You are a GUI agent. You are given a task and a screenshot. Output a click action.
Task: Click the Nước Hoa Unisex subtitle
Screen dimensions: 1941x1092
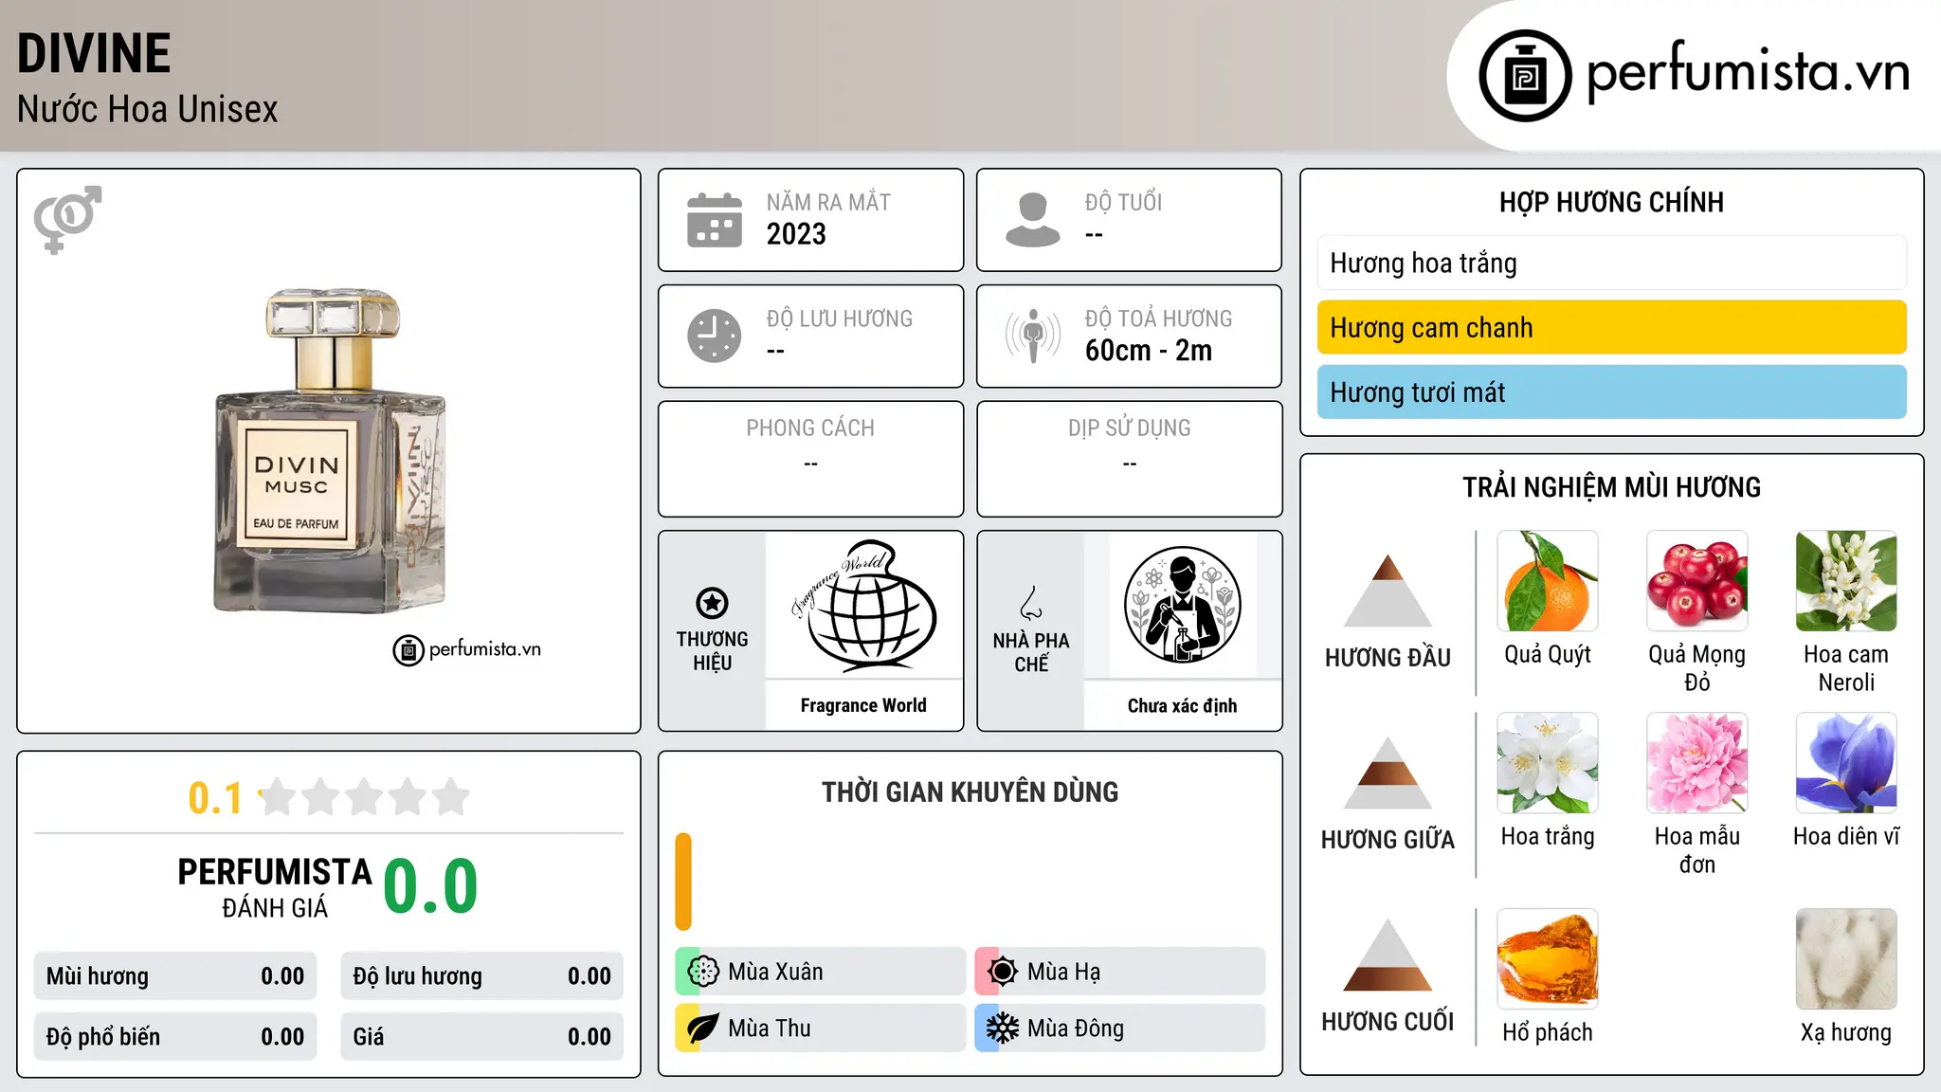148,110
